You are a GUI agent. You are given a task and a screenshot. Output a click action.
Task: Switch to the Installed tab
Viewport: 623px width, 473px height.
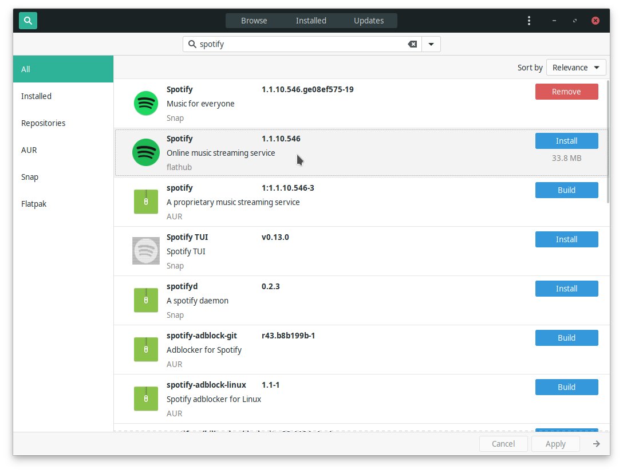point(311,21)
